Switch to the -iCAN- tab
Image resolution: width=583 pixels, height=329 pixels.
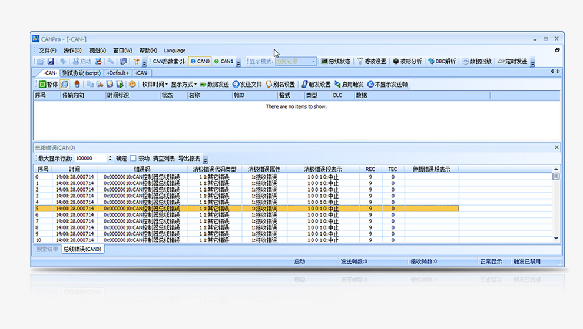pyautogui.click(x=142, y=73)
